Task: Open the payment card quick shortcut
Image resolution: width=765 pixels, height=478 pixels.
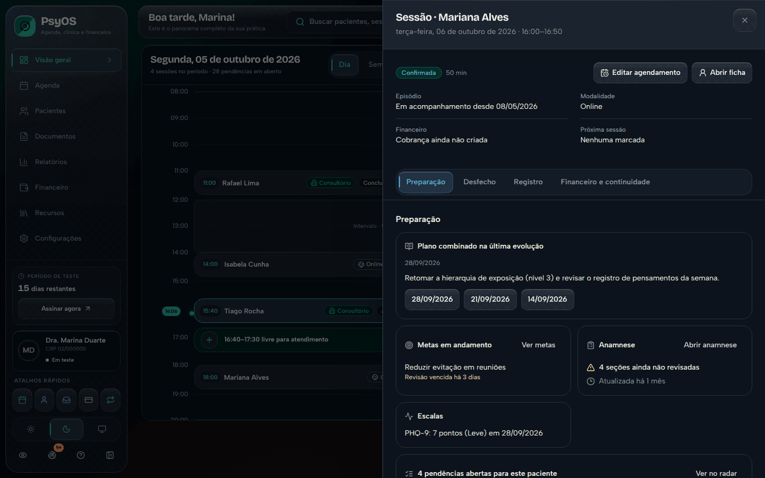Action: pyautogui.click(x=89, y=400)
